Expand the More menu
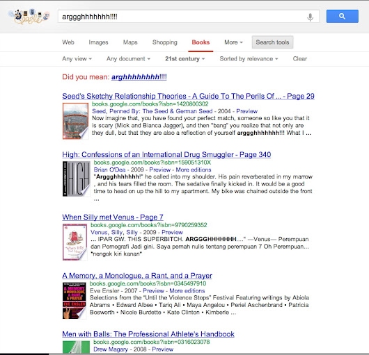369x355 pixels. pos(233,42)
